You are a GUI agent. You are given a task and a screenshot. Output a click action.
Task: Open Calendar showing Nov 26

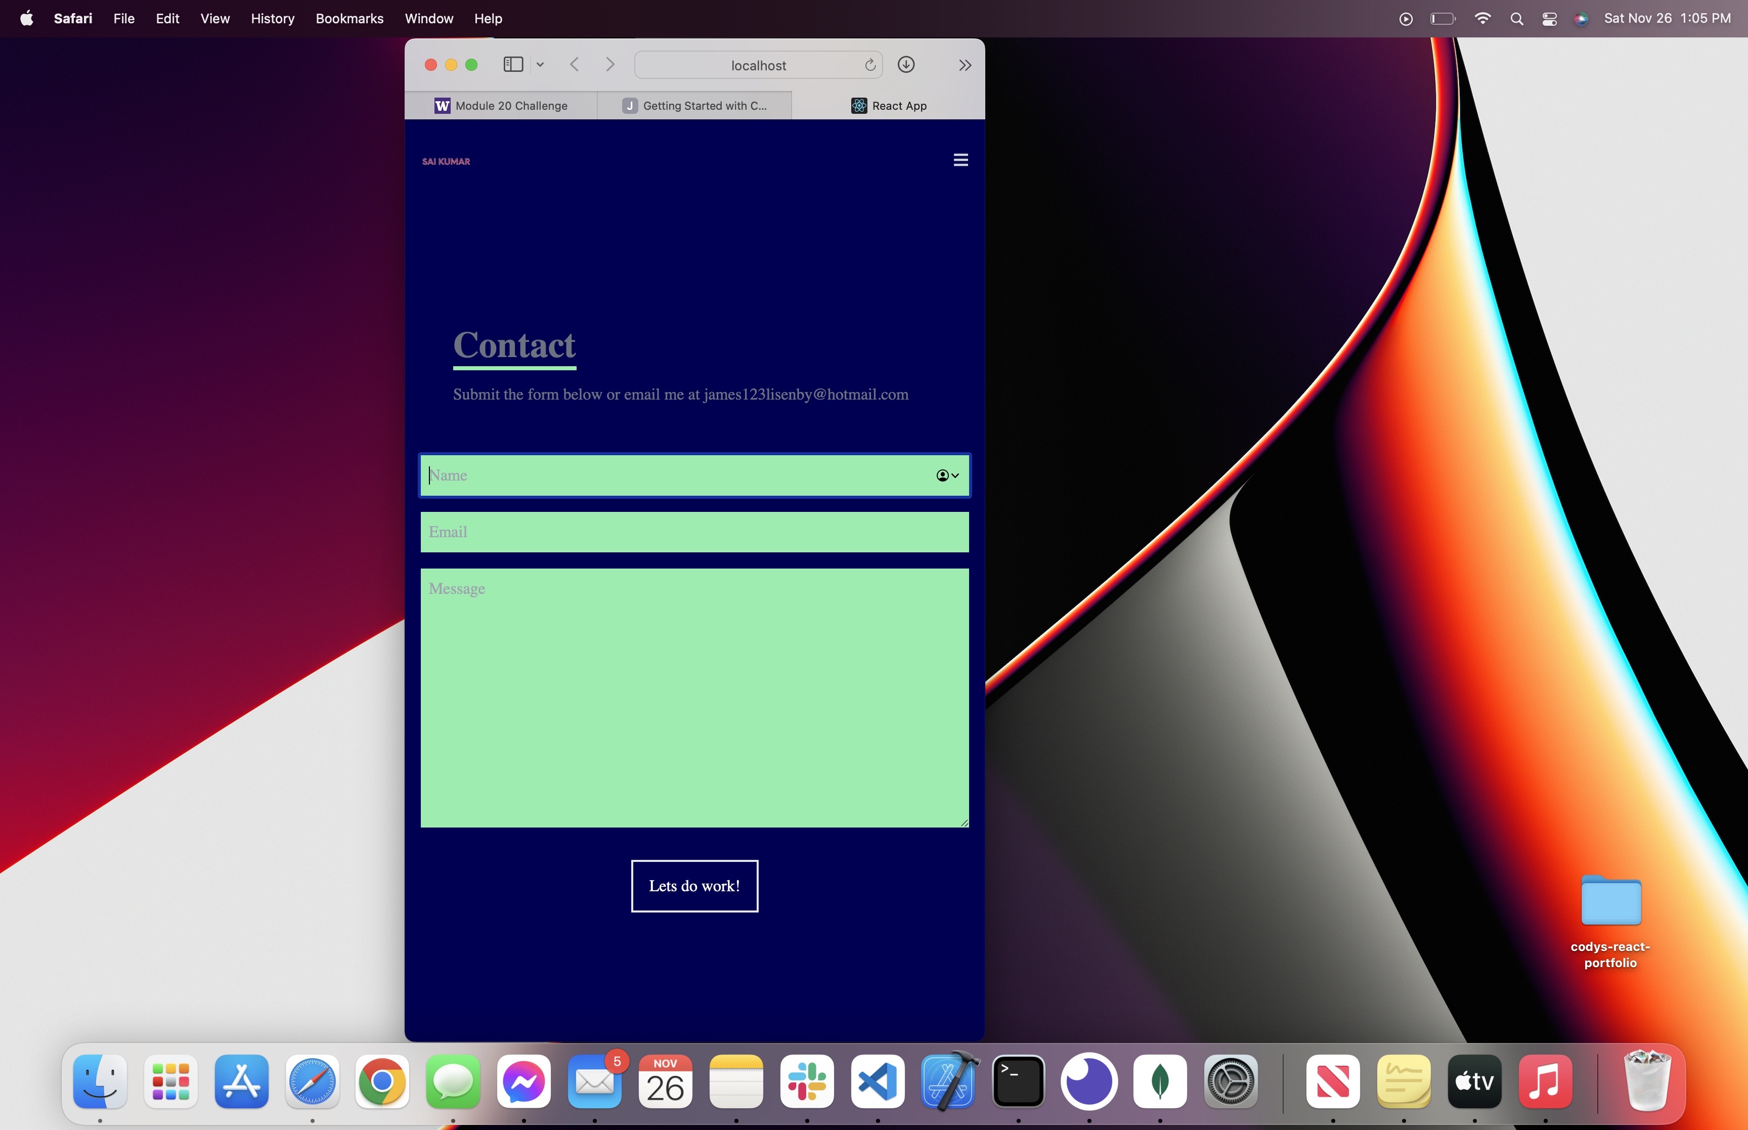[665, 1081]
